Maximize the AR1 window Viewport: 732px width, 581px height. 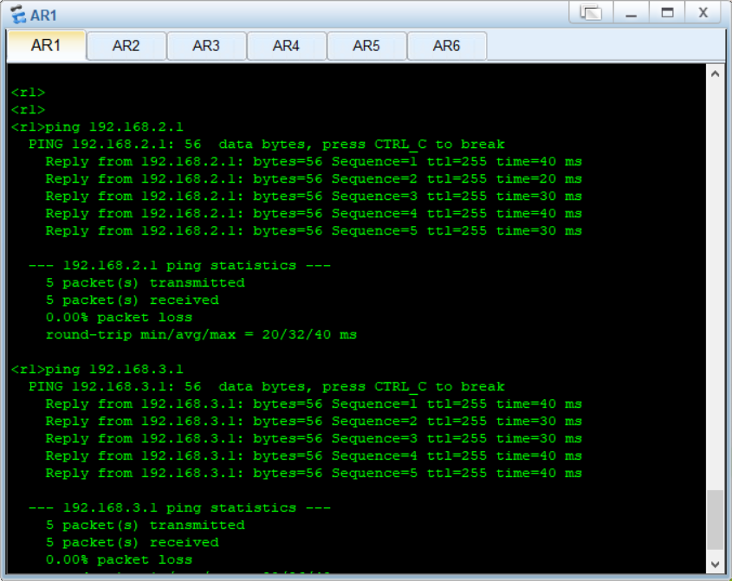(x=667, y=12)
